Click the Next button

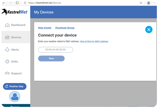51,59
